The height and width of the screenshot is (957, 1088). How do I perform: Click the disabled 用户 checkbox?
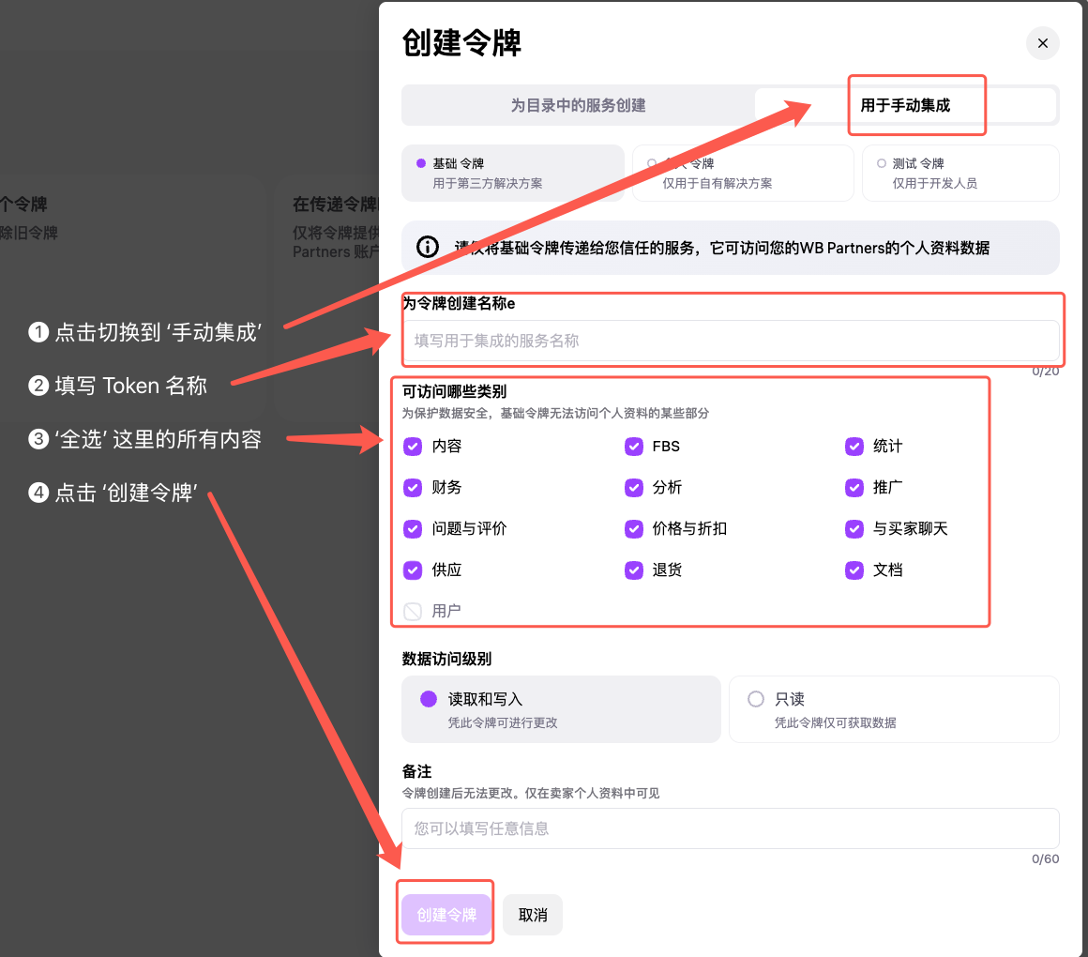413,611
